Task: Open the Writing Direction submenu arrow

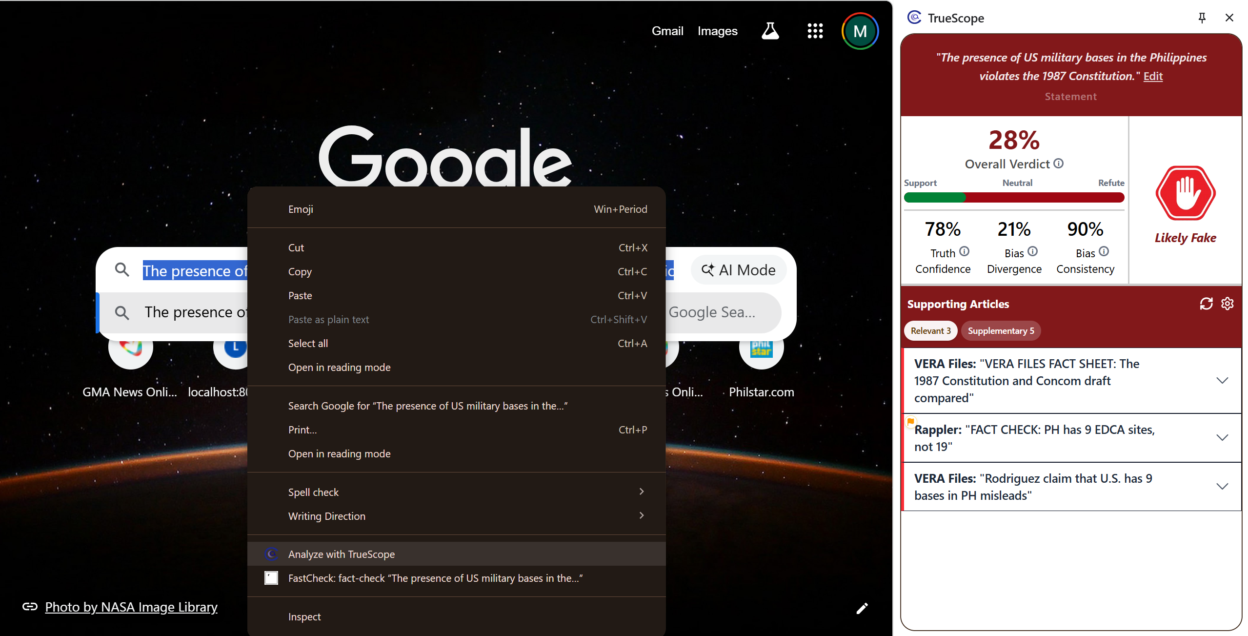Action: (642, 515)
